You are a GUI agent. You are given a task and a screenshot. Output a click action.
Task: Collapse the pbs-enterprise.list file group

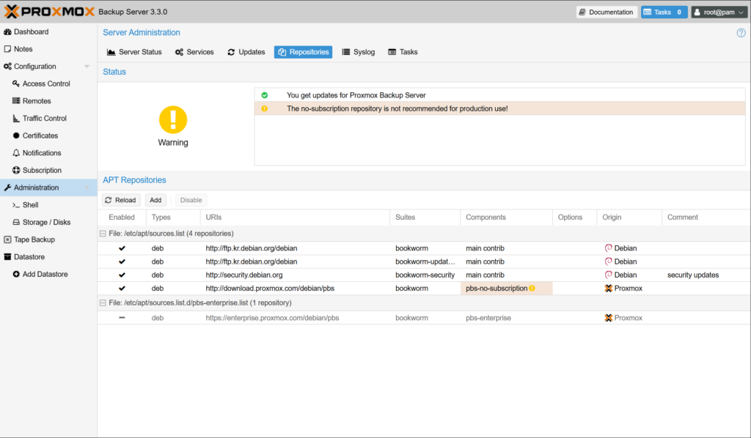(102, 302)
